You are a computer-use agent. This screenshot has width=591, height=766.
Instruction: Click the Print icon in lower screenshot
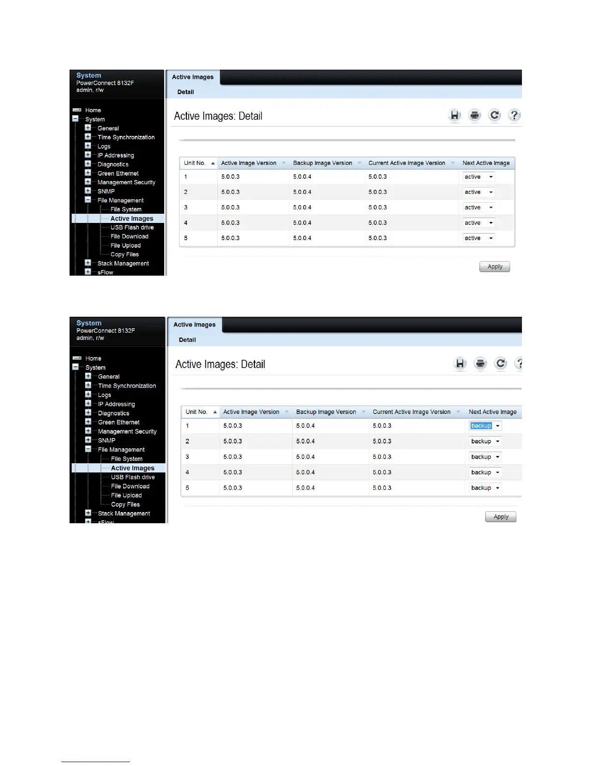(x=480, y=364)
